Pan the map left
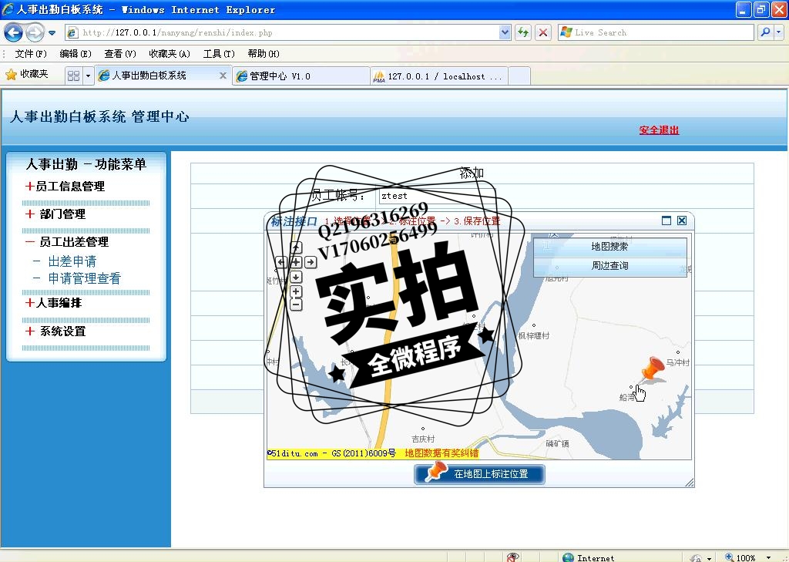The image size is (789, 562). [281, 262]
